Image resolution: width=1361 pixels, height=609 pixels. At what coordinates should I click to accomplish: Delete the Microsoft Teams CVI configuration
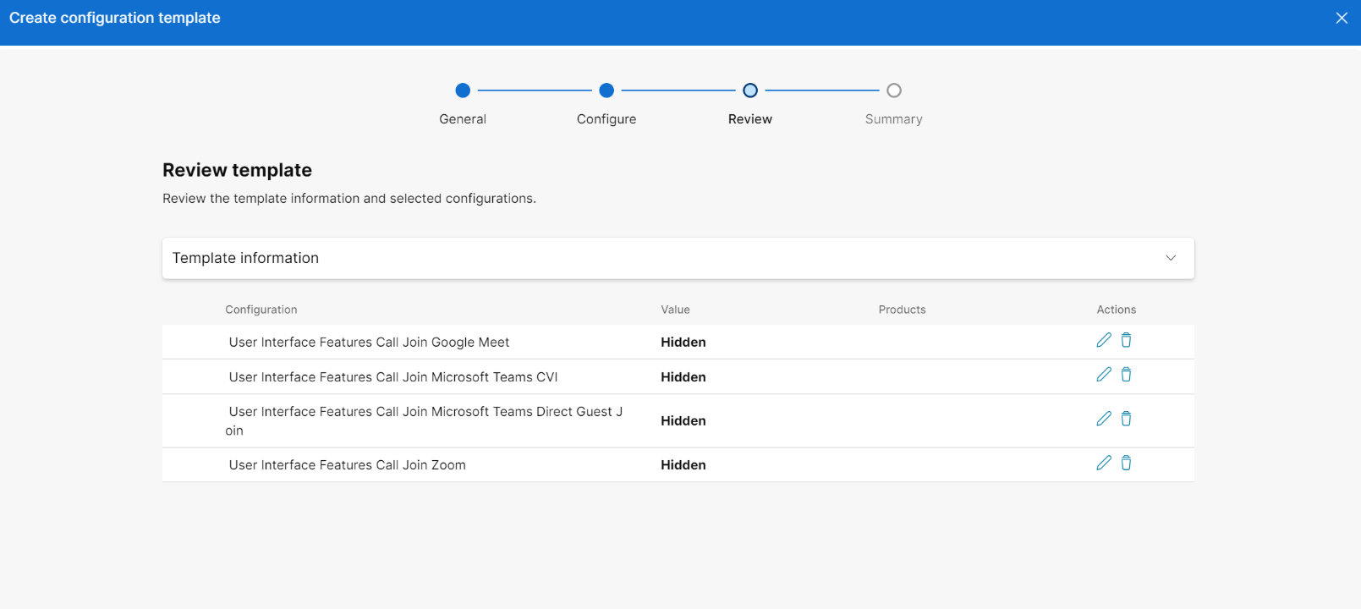[1126, 375]
